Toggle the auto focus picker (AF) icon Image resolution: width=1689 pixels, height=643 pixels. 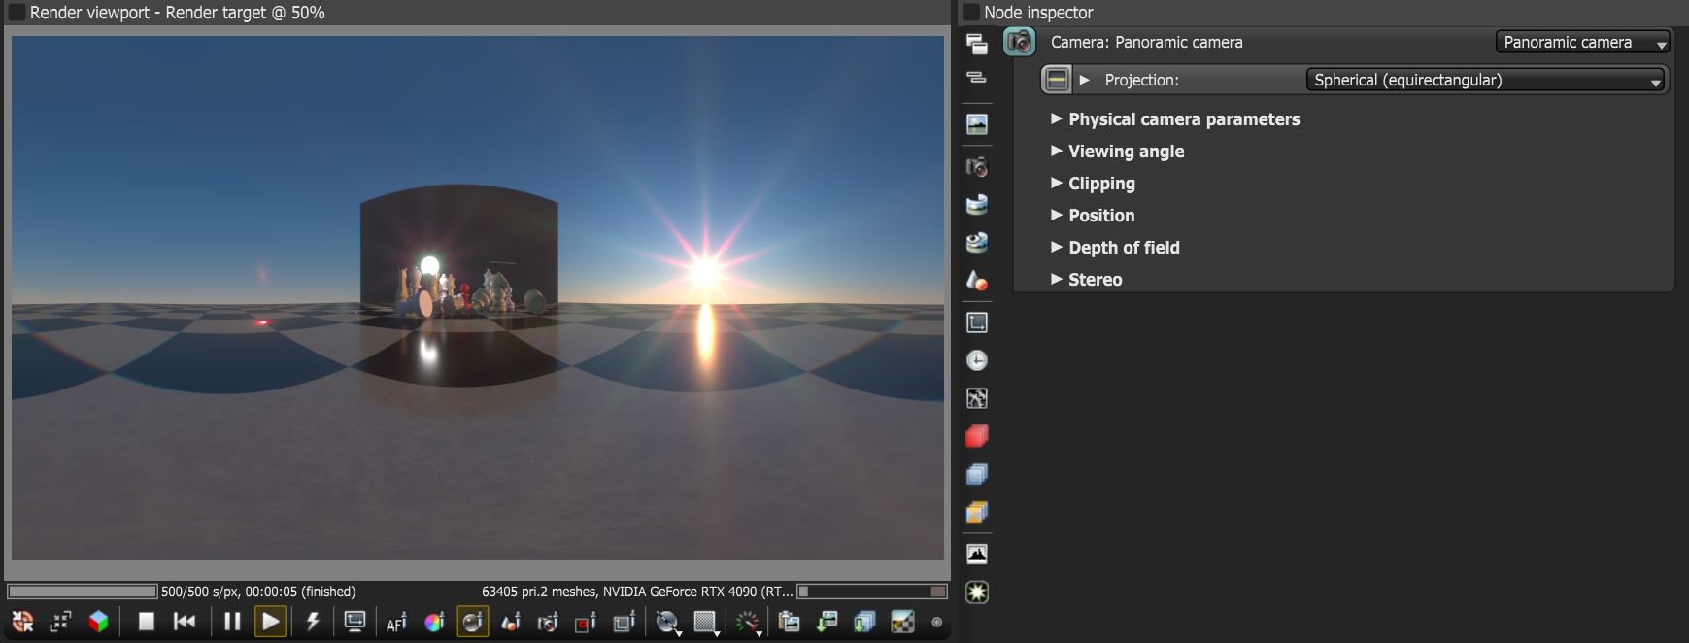click(396, 623)
